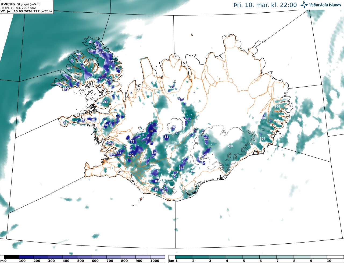The image size is (344, 263).
Task: Click the 251 visibility value on the map
Action: click(174, 175)
